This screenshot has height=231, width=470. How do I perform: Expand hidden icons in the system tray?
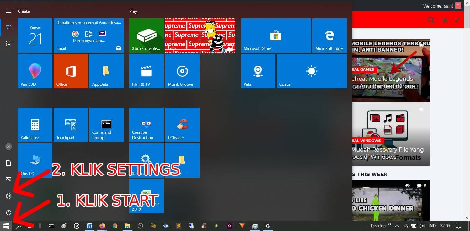click(x=397, y=226)
